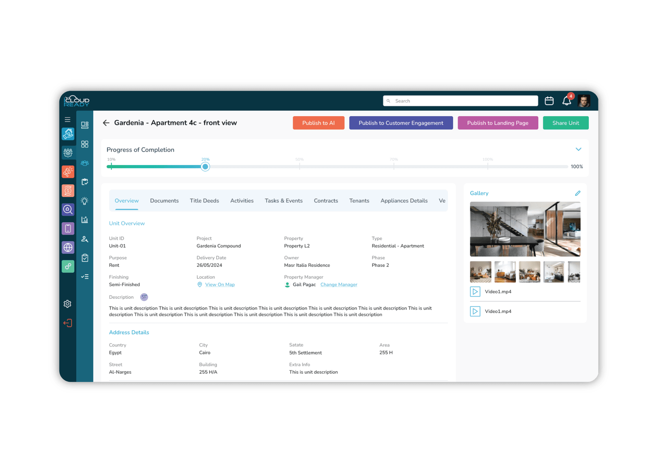Click the logout icon at sidebar bottom
The height and width of the screenshot is (473, 658).
tap(68, 323)
